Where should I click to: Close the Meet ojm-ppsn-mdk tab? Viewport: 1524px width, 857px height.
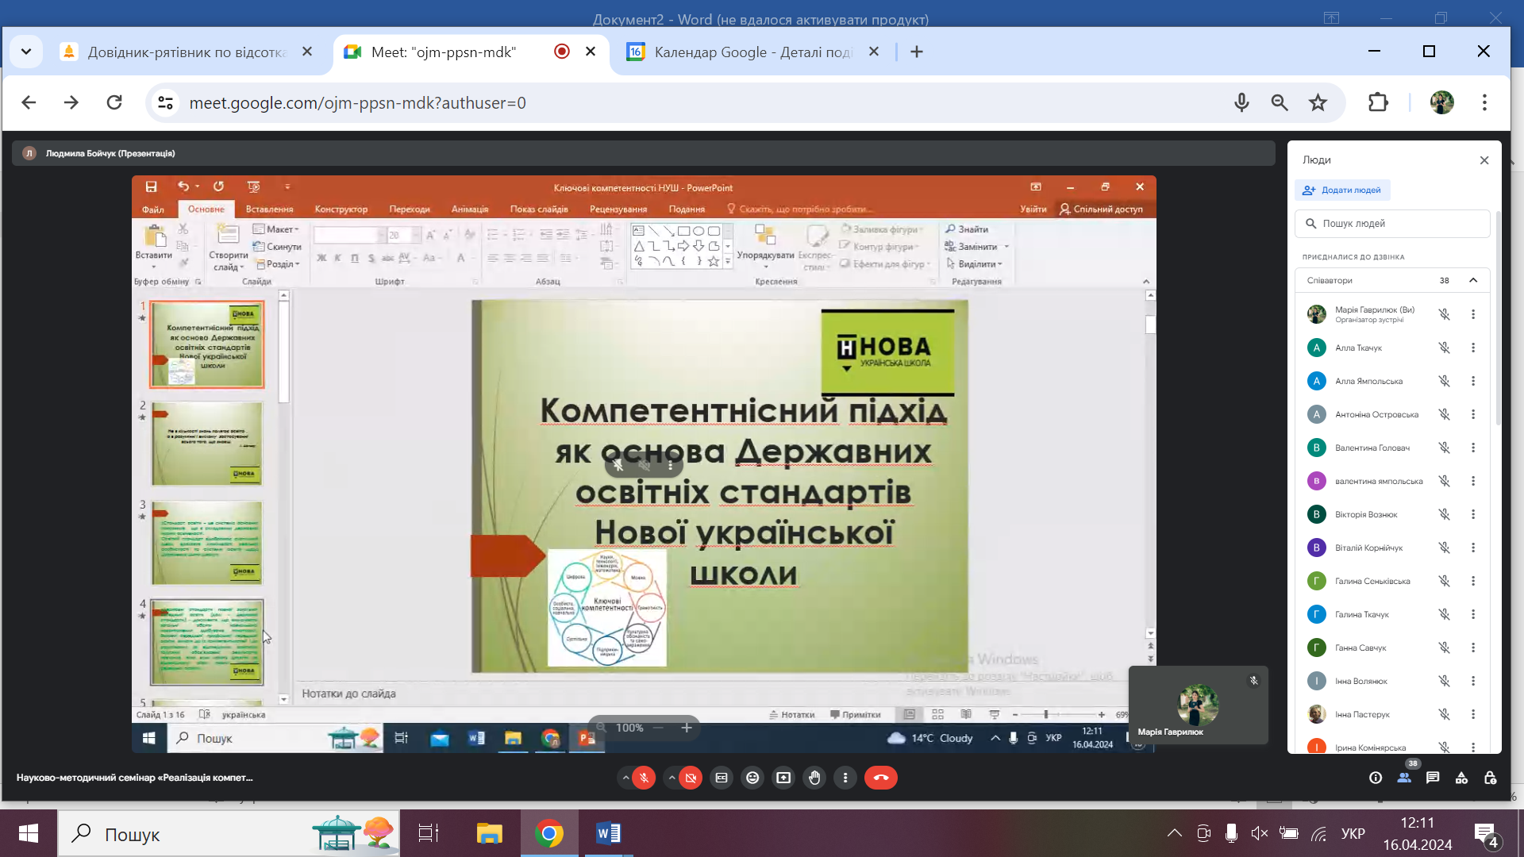(591, 52)
